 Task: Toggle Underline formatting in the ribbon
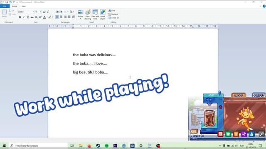tap(28, 17)
